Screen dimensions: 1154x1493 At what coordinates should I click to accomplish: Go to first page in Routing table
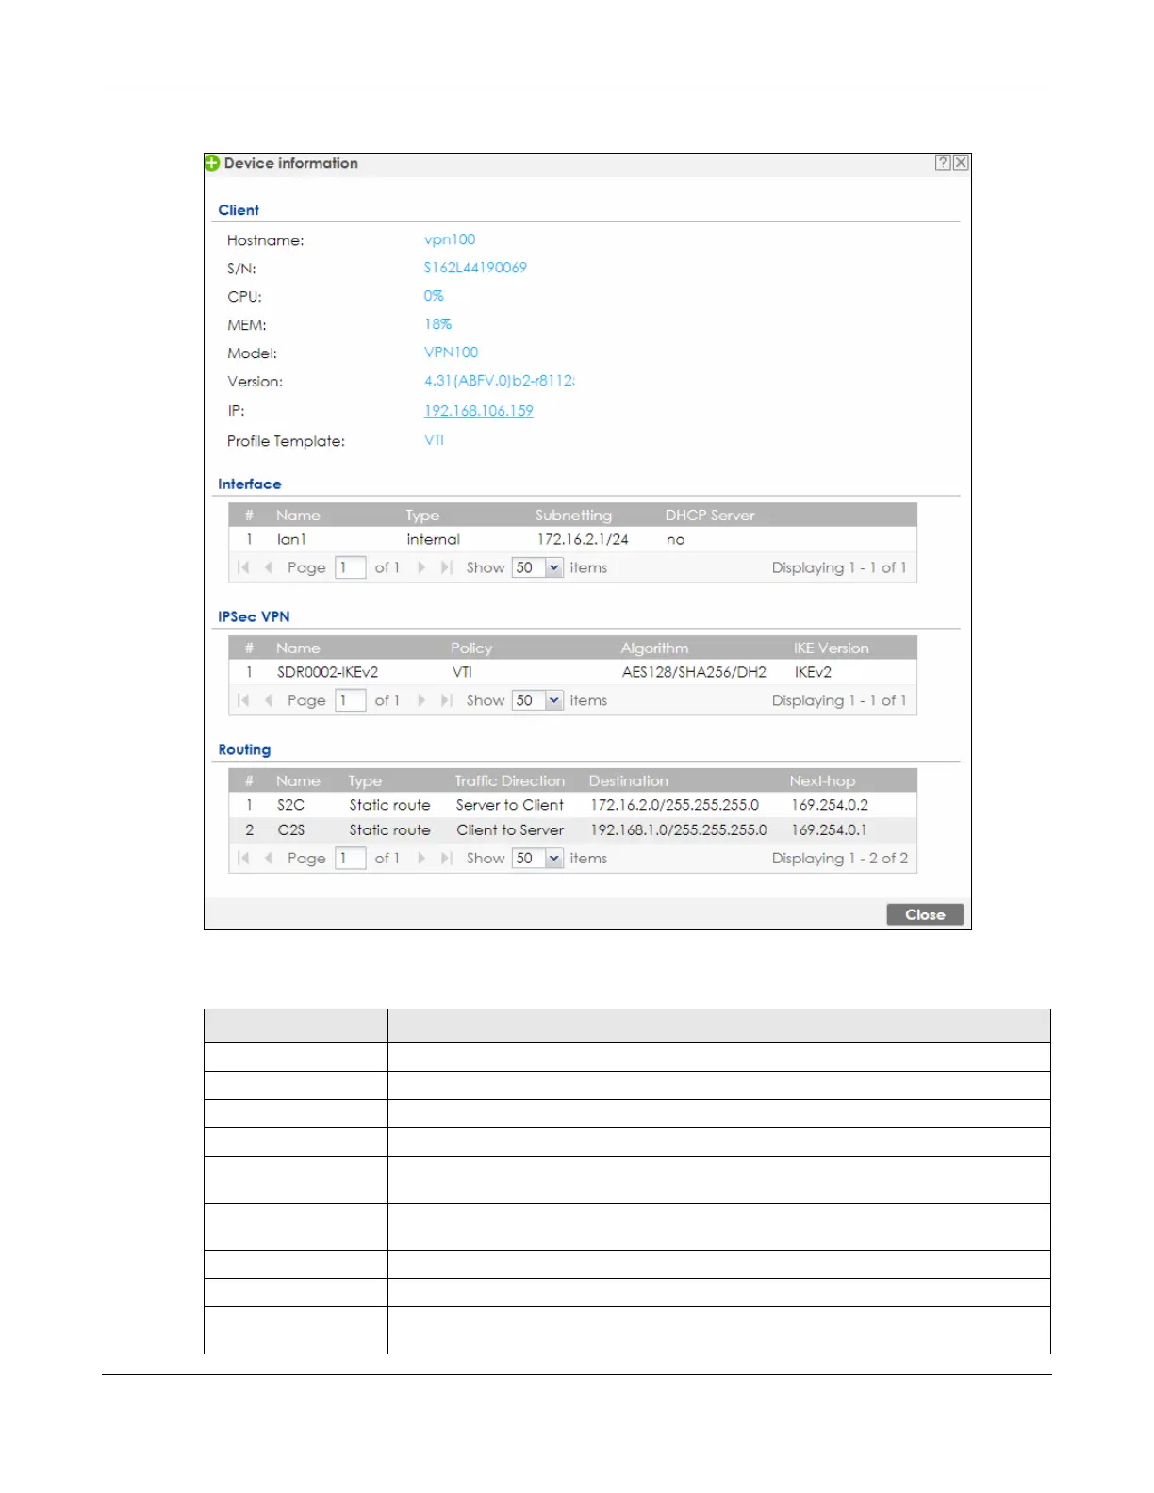[x=244, y=858]
